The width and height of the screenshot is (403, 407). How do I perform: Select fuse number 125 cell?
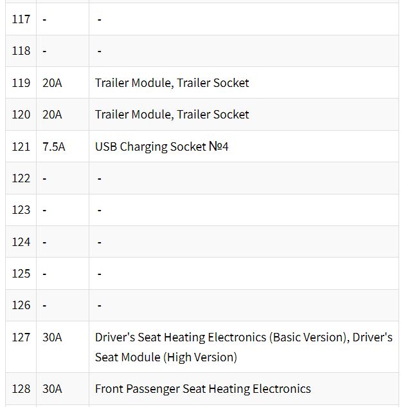point(21,274)
